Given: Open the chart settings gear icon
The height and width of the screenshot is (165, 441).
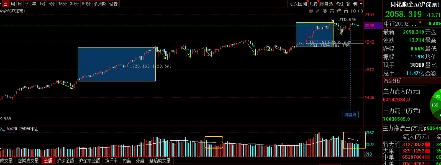Looking at the screenshot, I should pyautogui.click(x=311, y=11).
